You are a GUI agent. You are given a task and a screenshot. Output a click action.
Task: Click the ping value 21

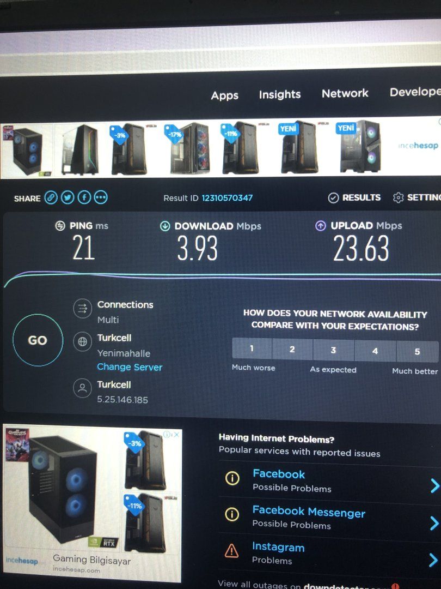(84, 247)
